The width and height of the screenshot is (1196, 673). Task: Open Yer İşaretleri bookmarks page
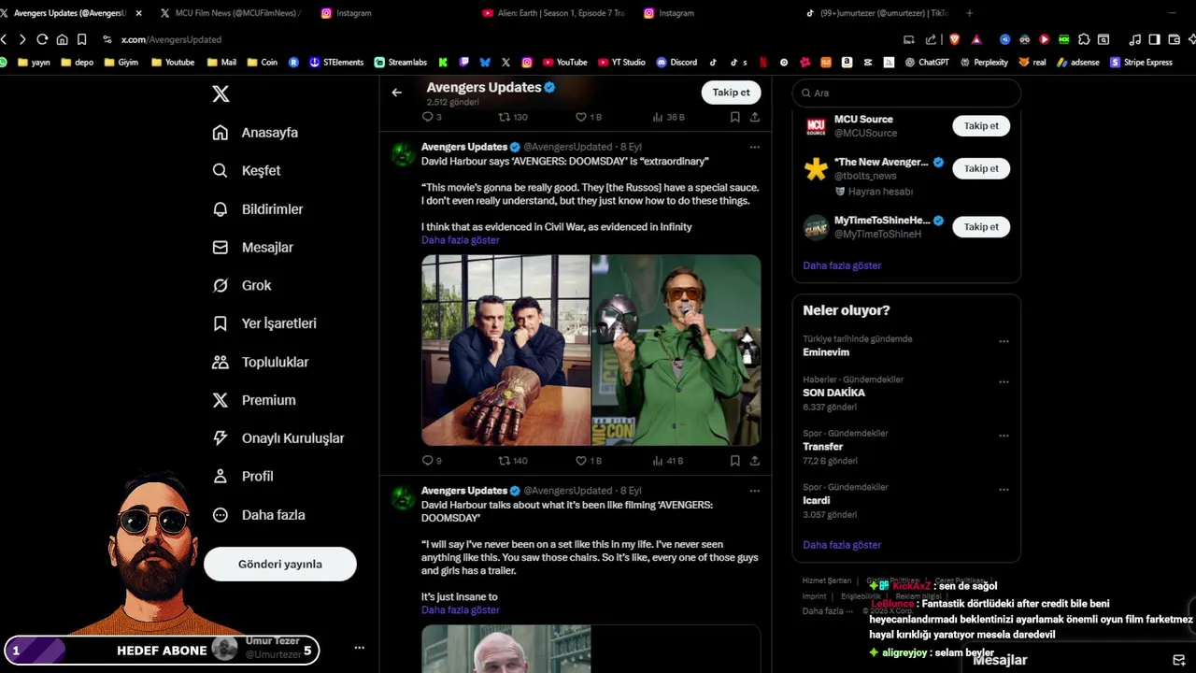pos(264,323)
